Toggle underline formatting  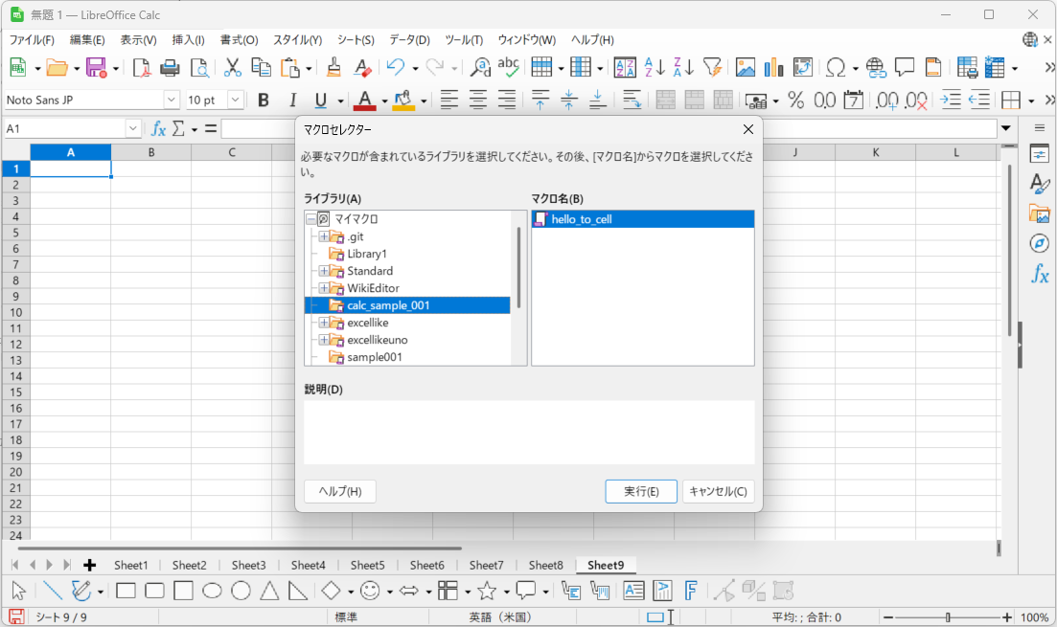318,100
